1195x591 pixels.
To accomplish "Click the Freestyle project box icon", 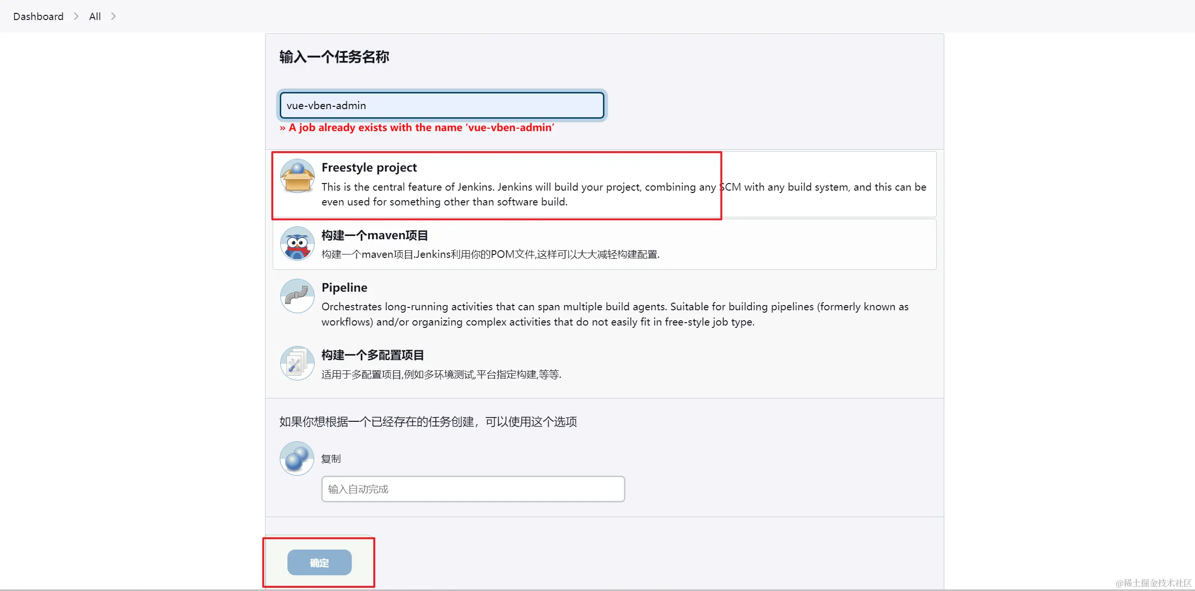I will [x=297, y=176].
